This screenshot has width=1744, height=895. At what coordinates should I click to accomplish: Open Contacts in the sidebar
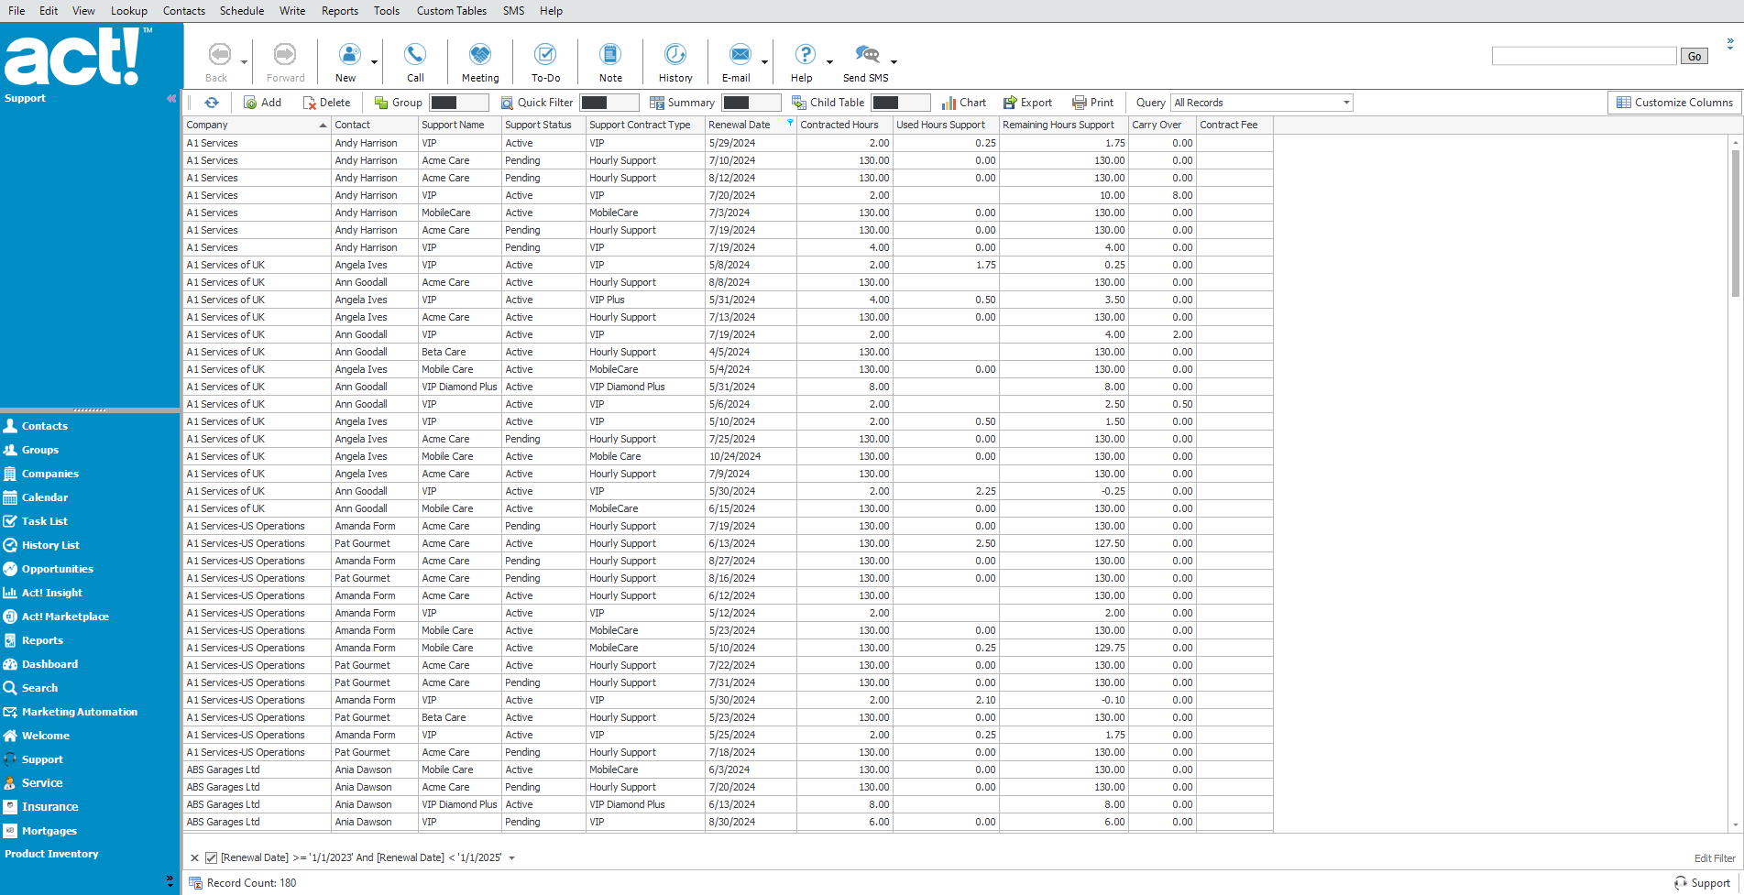[x=44, y=426]
